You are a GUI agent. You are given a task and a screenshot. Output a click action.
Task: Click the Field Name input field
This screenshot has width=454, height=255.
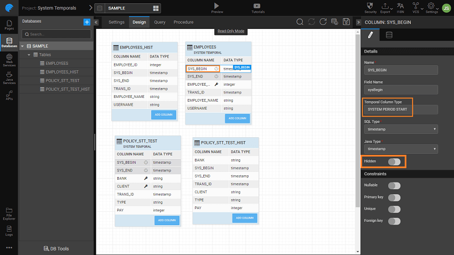(400, 90)
